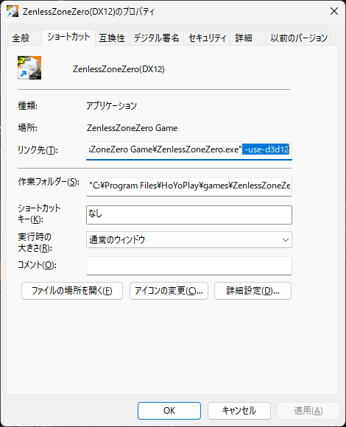Open the 互換性 tab
Screen dimensions: 346x427
click(x=112, y=38)
